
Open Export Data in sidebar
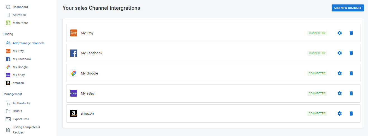click(21, 119)
